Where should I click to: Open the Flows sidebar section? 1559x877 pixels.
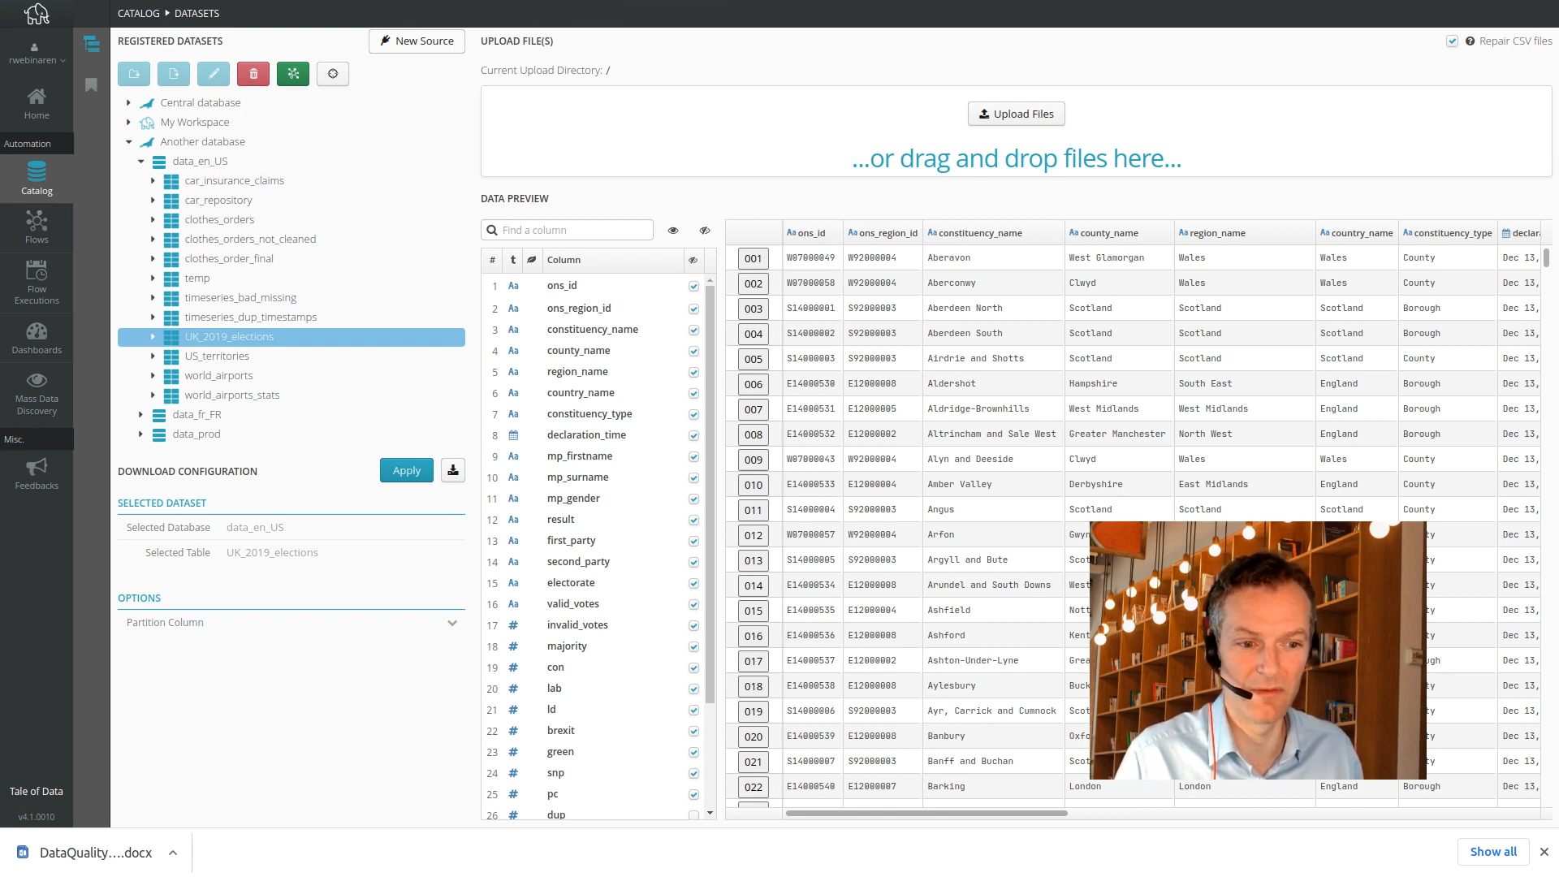pos(37,227)
